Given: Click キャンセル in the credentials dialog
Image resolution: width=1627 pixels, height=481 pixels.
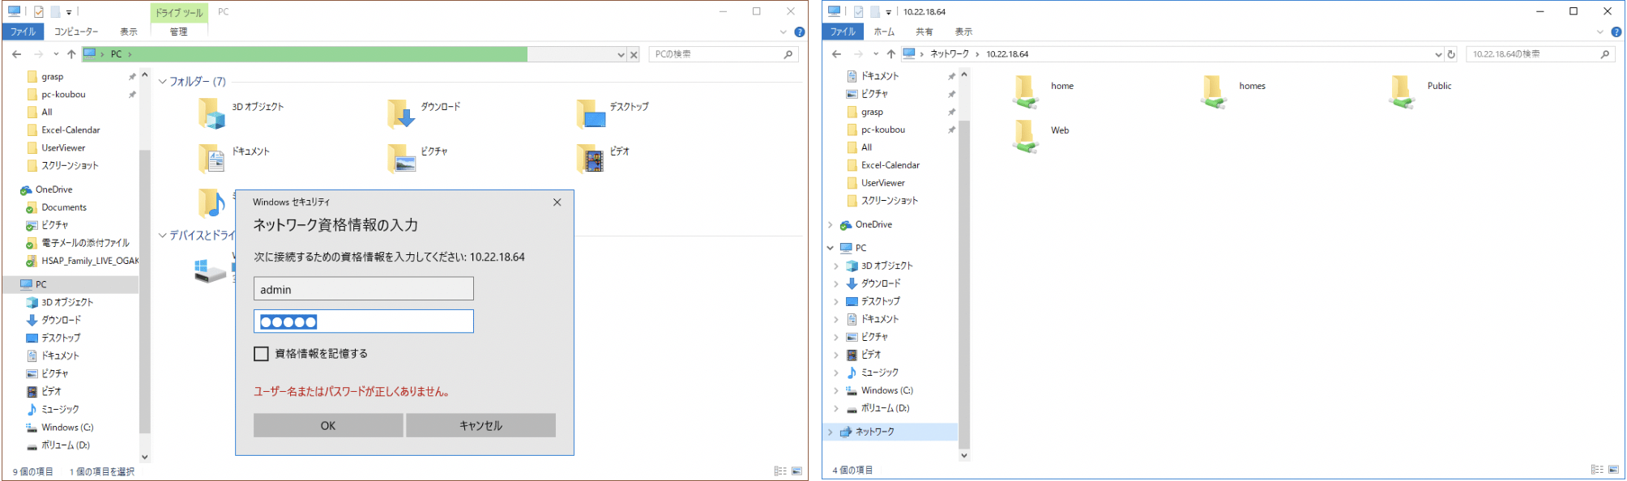Looking at the screenshot, I should (x=481, y=426).
